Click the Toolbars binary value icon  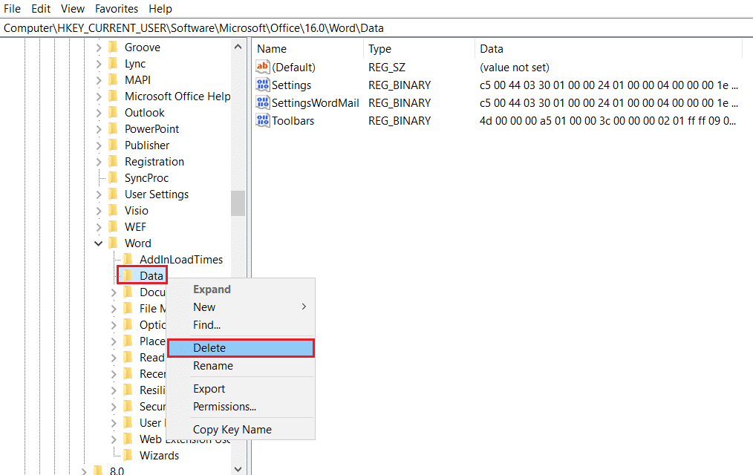tap(263, 120)
